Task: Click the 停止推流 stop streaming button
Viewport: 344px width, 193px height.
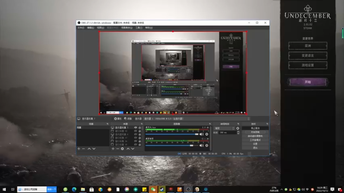Action: pos(255,128)
